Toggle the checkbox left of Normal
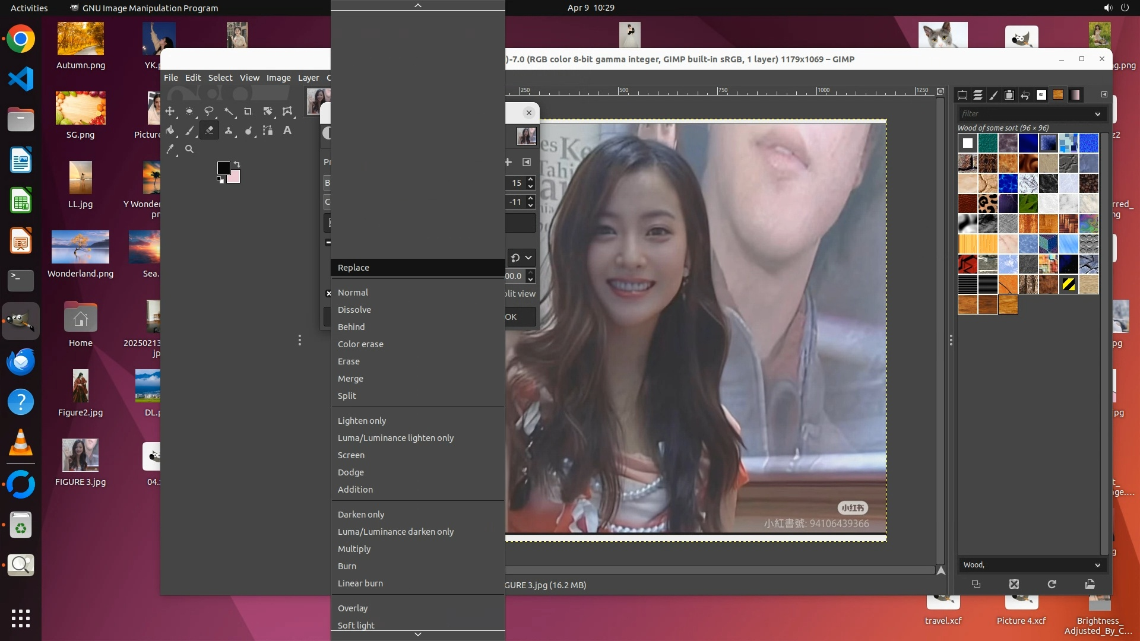Image resolution: width=1140 pixels, height=641 pixels. click(328, 293)
